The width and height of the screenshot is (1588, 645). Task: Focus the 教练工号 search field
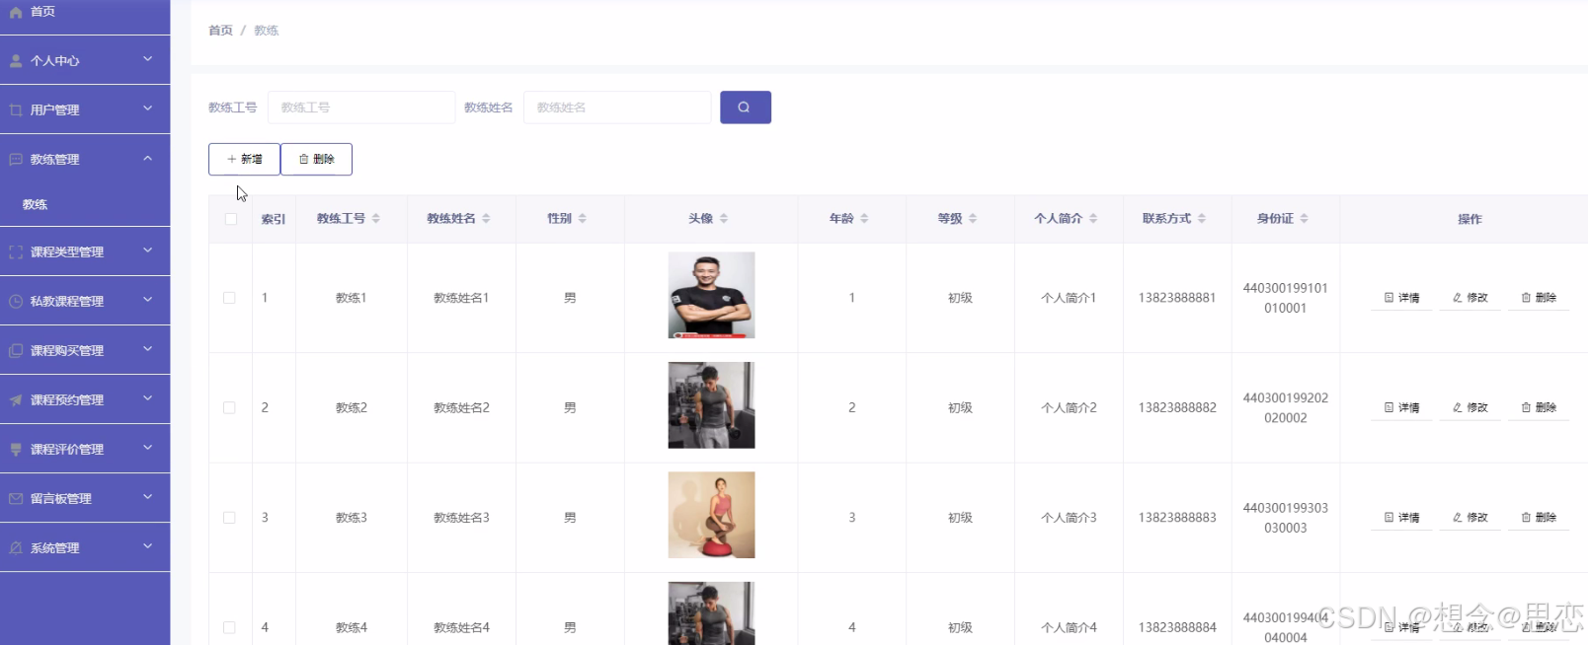pos(361,107)
